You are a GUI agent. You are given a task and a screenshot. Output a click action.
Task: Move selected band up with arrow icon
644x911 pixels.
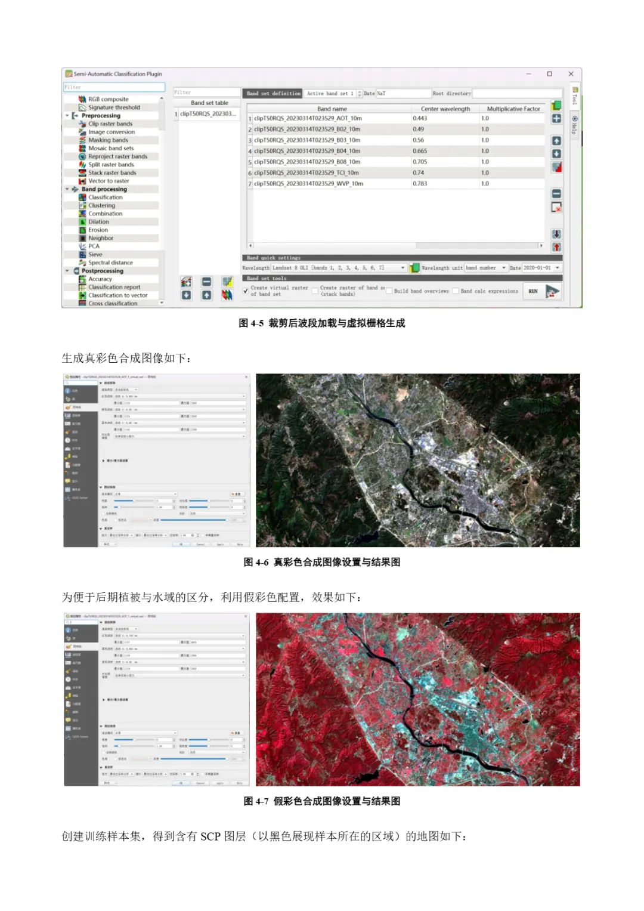(x=556, y=141)
